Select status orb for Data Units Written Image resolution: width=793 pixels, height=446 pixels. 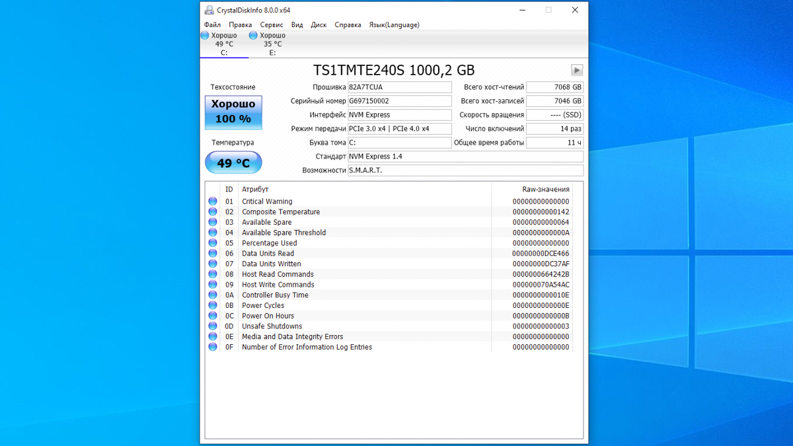[213, 264]
